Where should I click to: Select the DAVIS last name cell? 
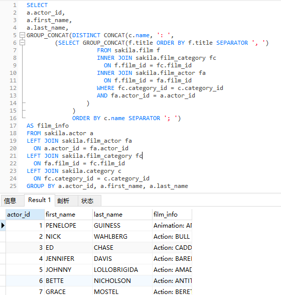122,259
